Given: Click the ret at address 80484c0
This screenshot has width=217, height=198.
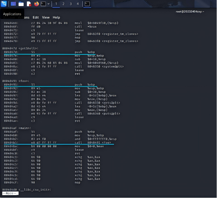Looking at the screenshot, I should 77,153.
